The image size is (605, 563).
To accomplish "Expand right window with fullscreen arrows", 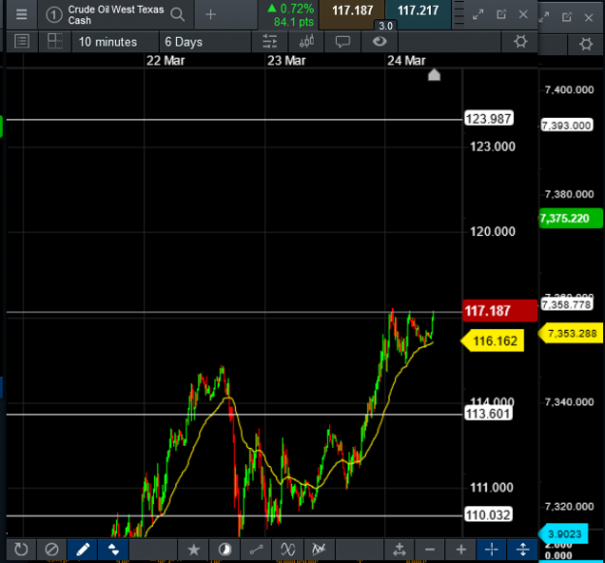I will pos(544,17).
